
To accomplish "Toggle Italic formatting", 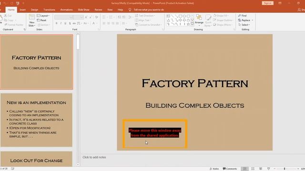I will (x=61, y=23).
